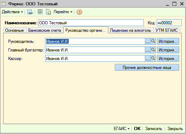Click magnifier icon in Кассир row

click(x=153, y=59)
